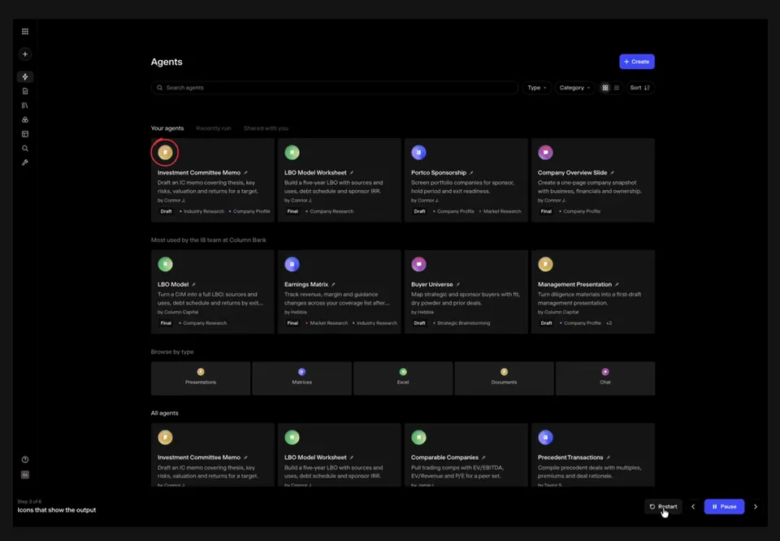Open the Earnings Matrix card title
This screenshot has width=780, height=541.
[x=306, y=284]
